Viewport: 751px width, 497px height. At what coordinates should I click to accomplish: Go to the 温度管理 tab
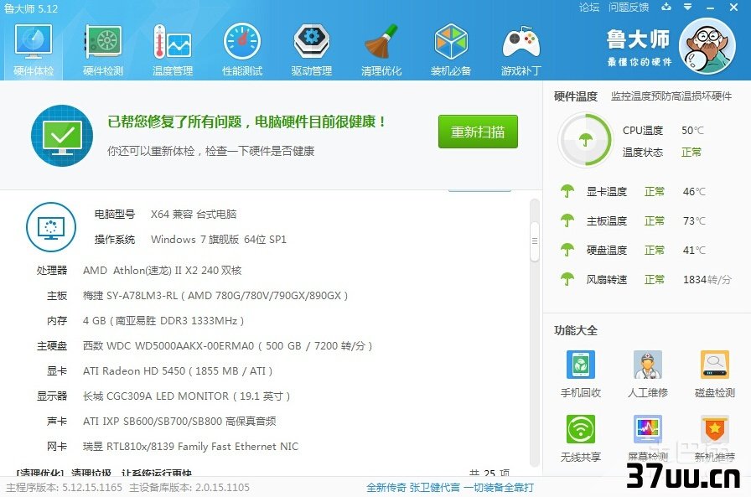(x=173, y=49)
